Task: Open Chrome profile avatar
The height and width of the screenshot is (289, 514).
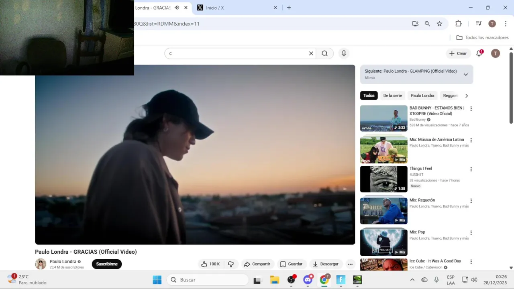Action: [492, 24]
